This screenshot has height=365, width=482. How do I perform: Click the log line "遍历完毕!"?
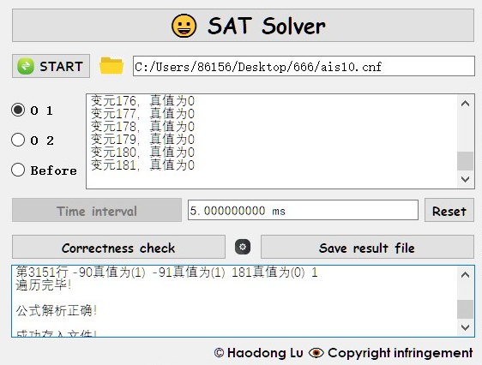[44, 285]
